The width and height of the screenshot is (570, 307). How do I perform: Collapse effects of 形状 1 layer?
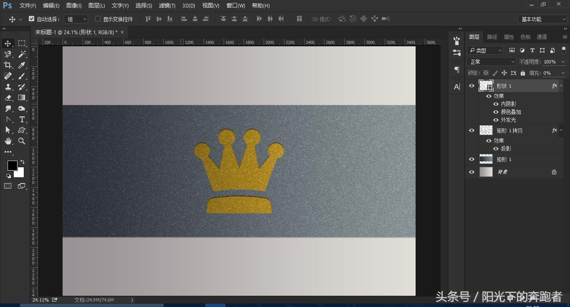[561, 86]
